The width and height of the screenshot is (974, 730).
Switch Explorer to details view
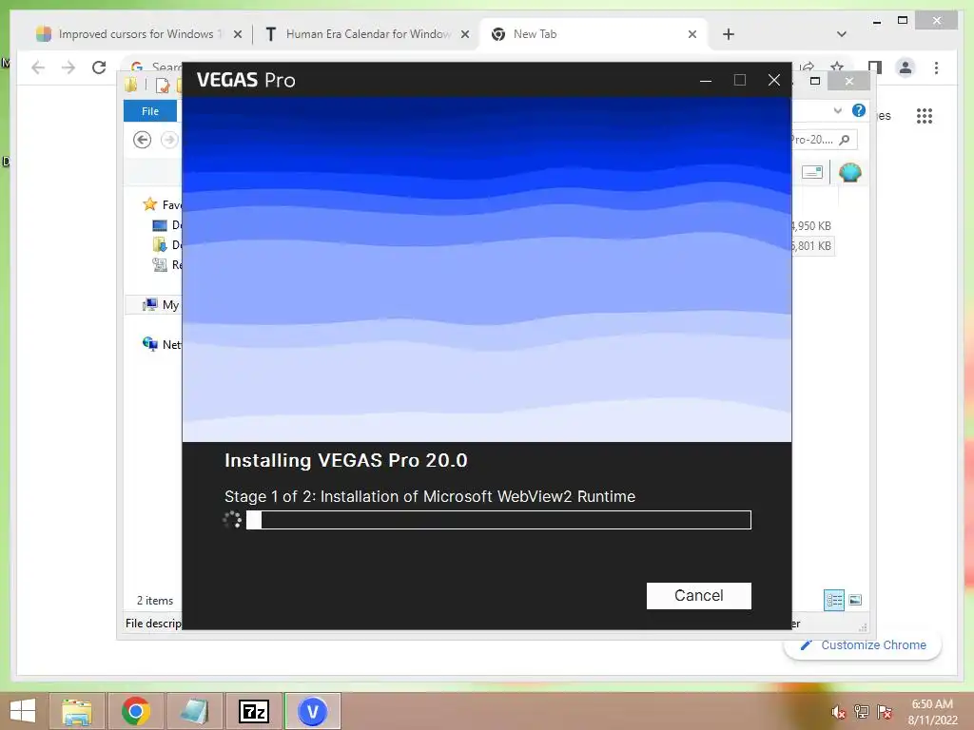tap(834, 601)
